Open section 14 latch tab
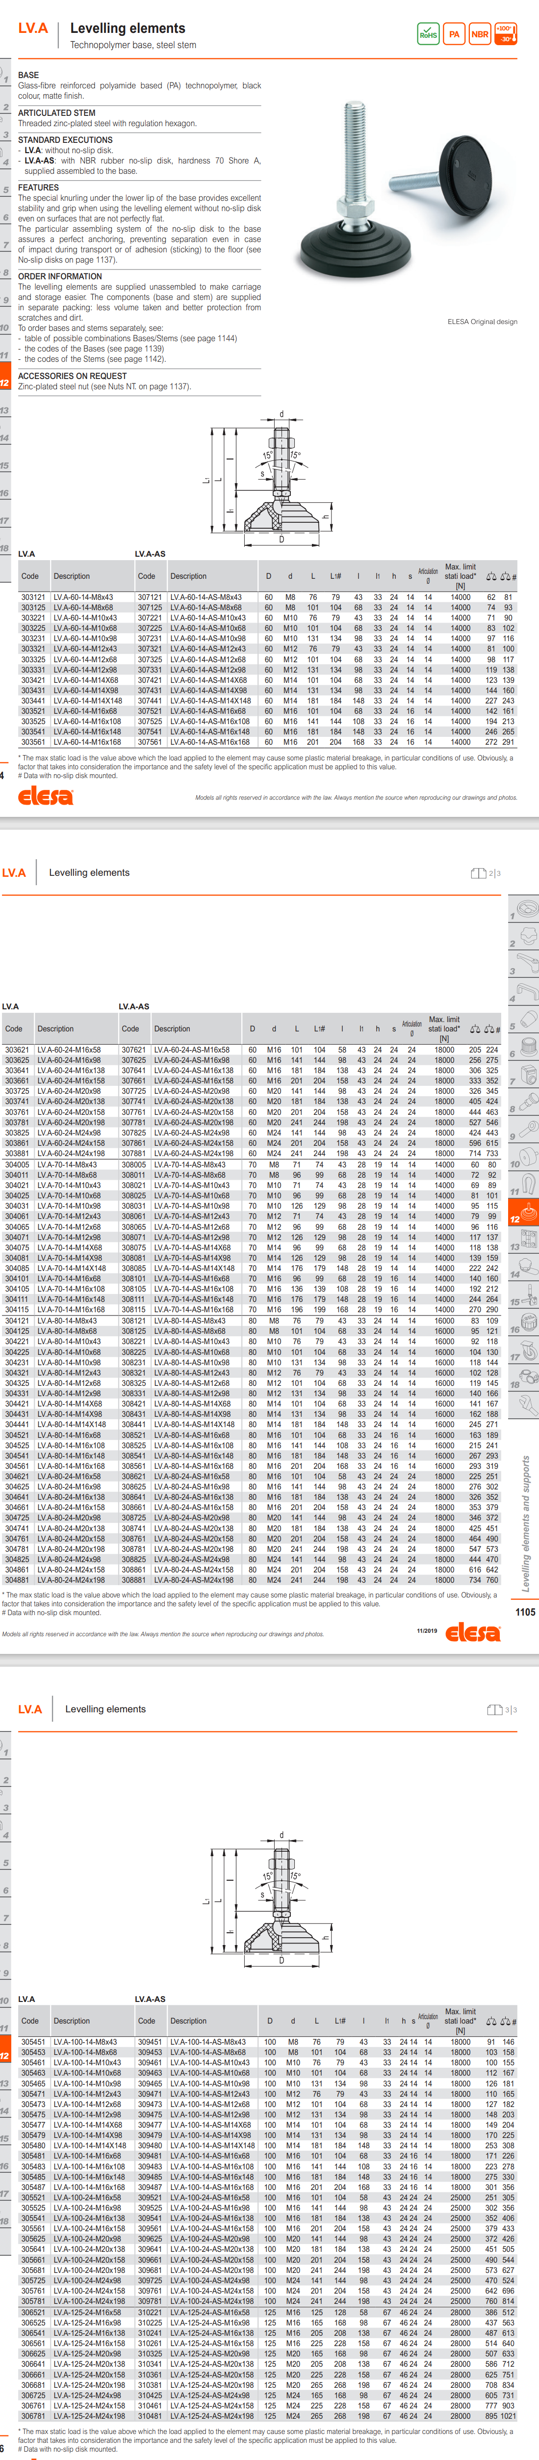 523,1268
